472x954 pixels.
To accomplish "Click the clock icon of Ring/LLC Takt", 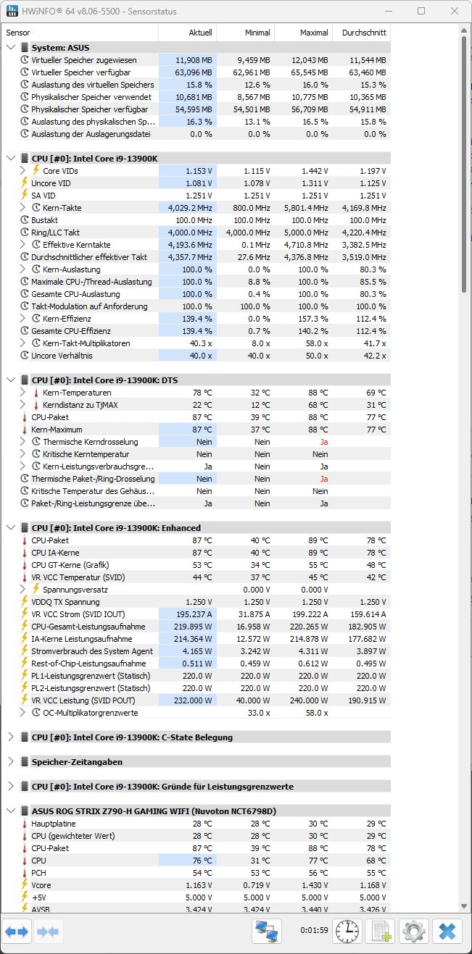I will point(25,233).
